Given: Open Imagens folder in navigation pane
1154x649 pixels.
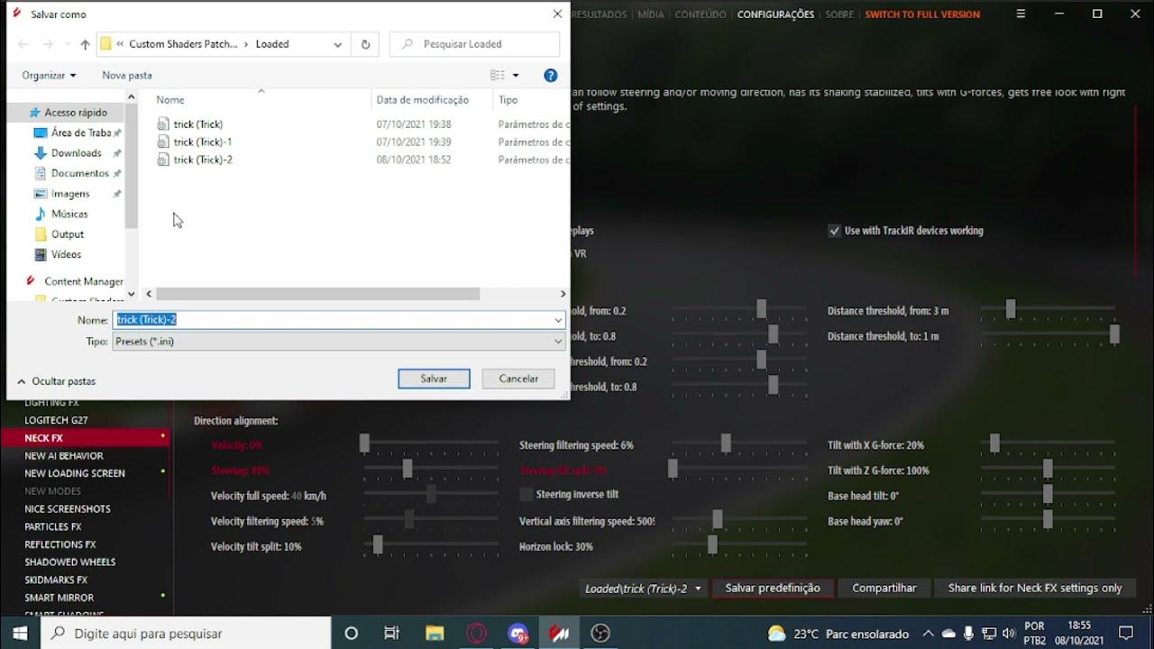Looking at the screenshot, I should coord(70,194).
